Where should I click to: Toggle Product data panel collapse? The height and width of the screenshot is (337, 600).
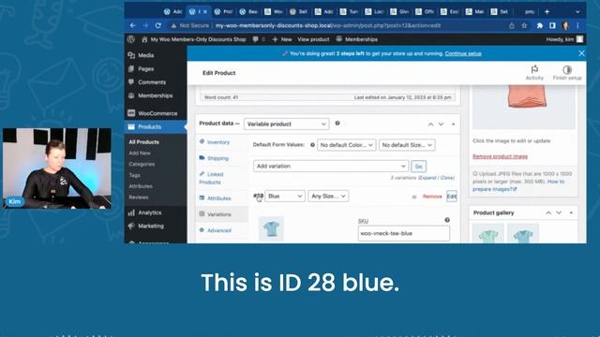[453, 125]
